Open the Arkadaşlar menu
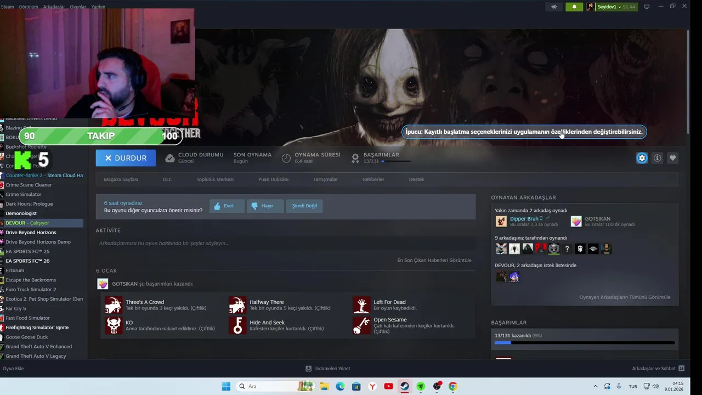Screen dimensions: 702x395 point(54,7)
